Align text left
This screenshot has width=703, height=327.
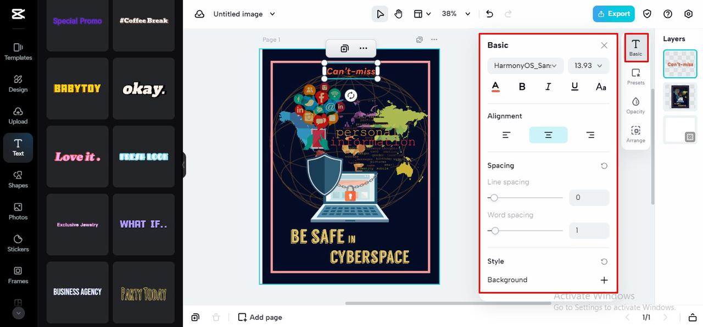506,135
